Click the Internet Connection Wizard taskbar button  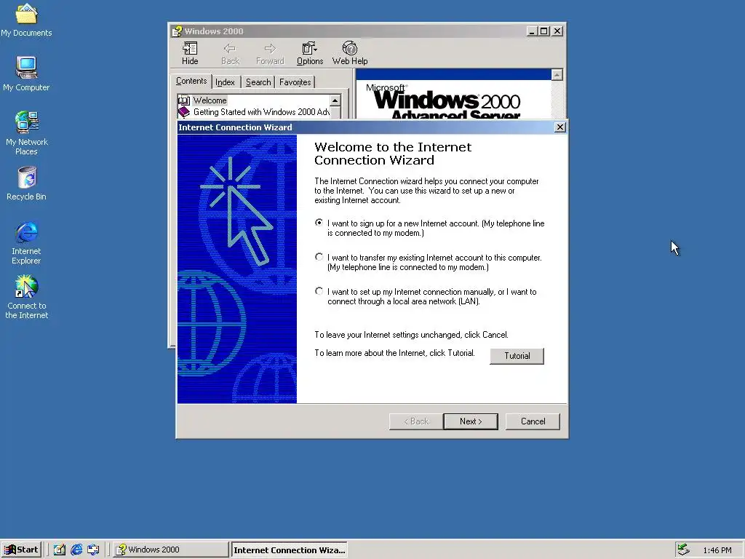289,550
